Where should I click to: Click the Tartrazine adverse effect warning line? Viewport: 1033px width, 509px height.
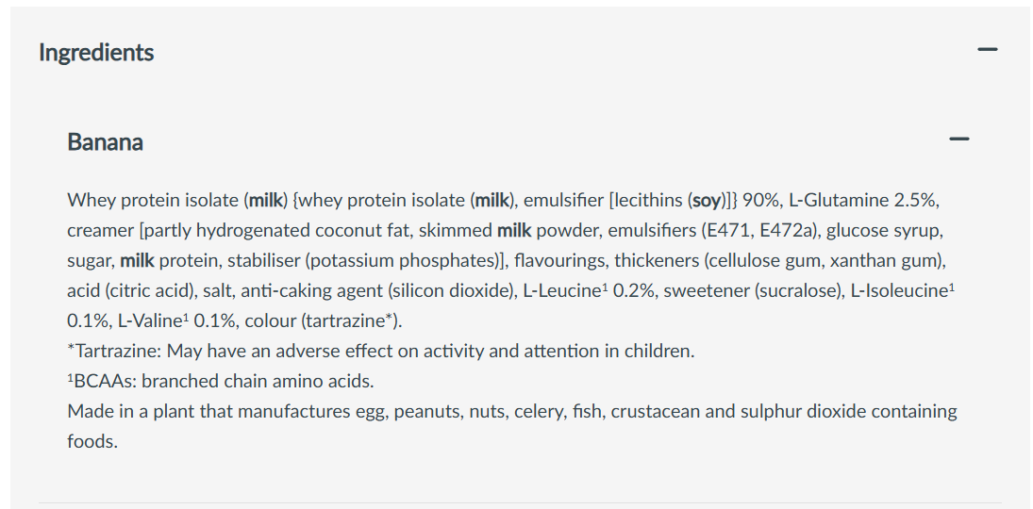(380, 351)
